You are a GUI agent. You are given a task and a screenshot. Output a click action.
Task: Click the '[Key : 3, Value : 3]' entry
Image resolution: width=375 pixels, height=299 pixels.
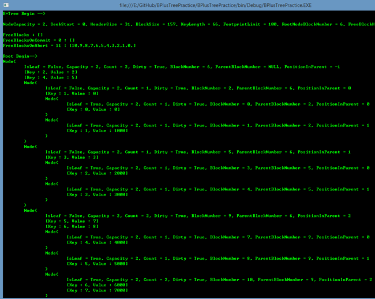(x=72, y=157)
